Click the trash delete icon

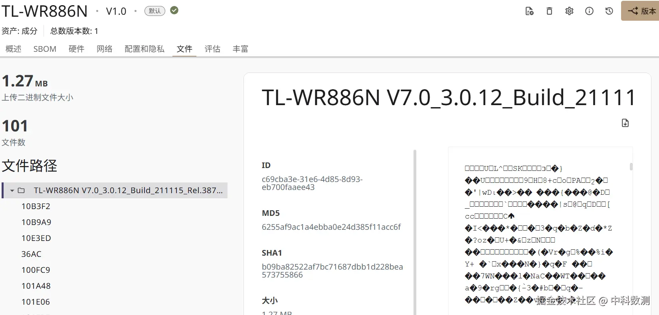549,11
